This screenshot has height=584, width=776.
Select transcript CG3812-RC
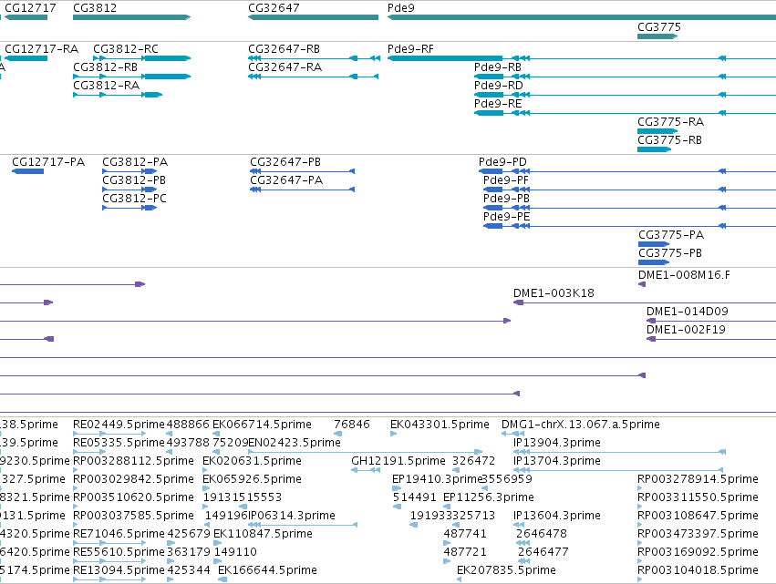point(142,58)
